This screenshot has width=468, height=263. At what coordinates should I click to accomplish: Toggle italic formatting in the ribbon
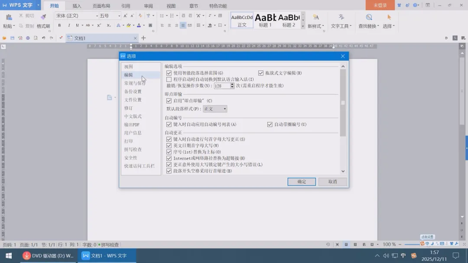69,26
